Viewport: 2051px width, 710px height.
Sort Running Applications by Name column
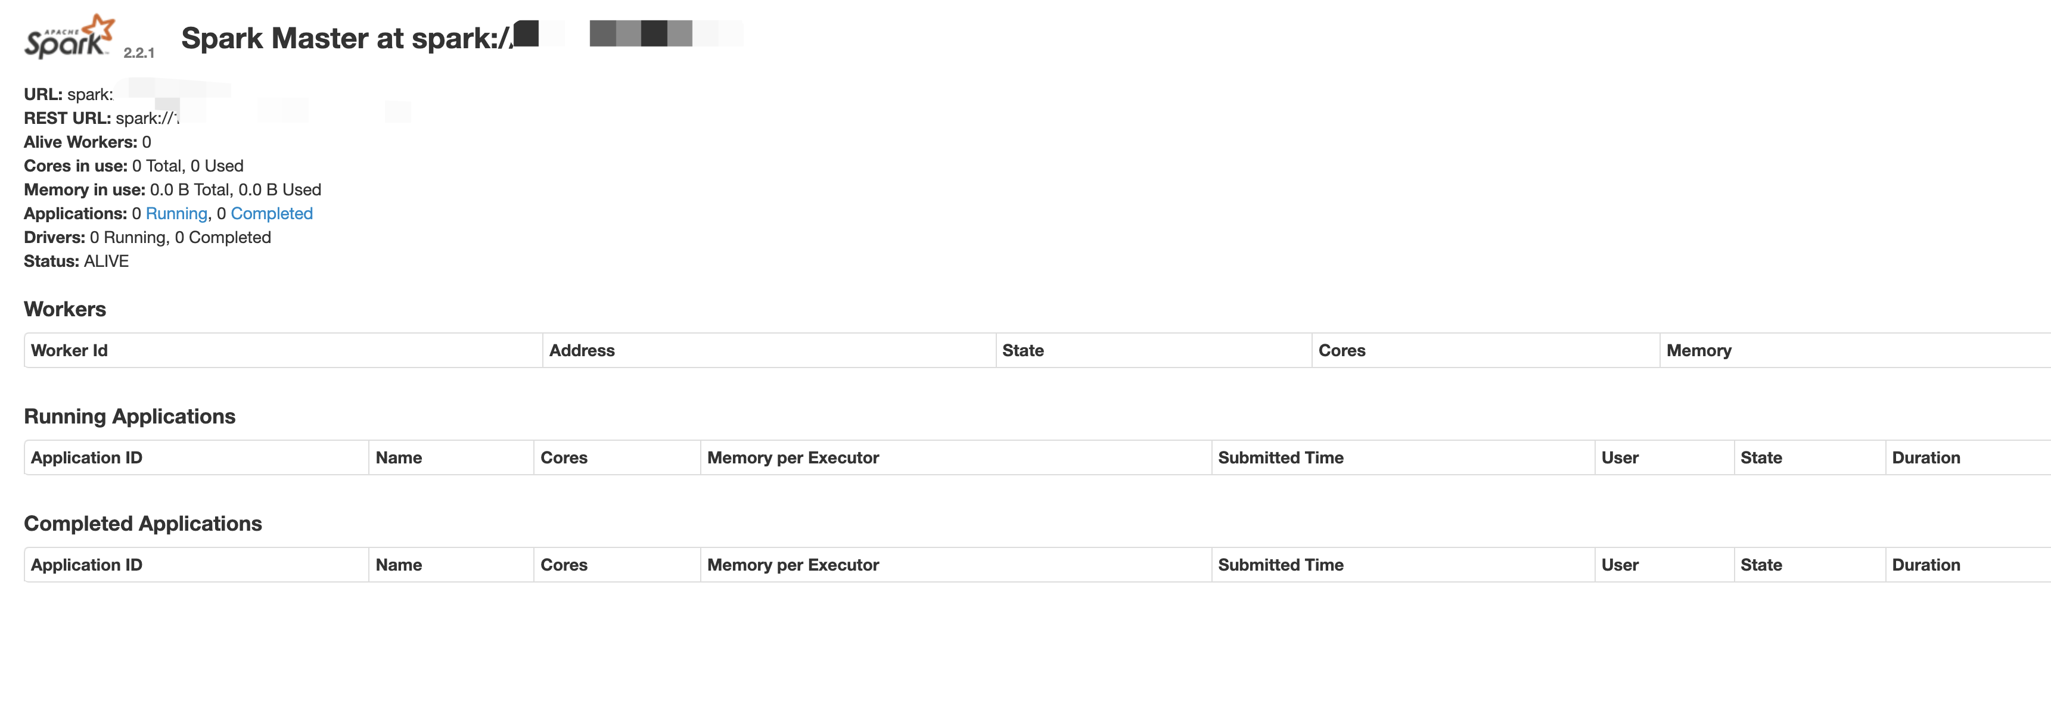[x=399, y=457]
